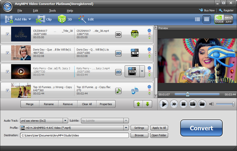The image size is (237, 151).
Task: Click the 2D mode icon for Doris Day video
Action: (x=118, y=53)
